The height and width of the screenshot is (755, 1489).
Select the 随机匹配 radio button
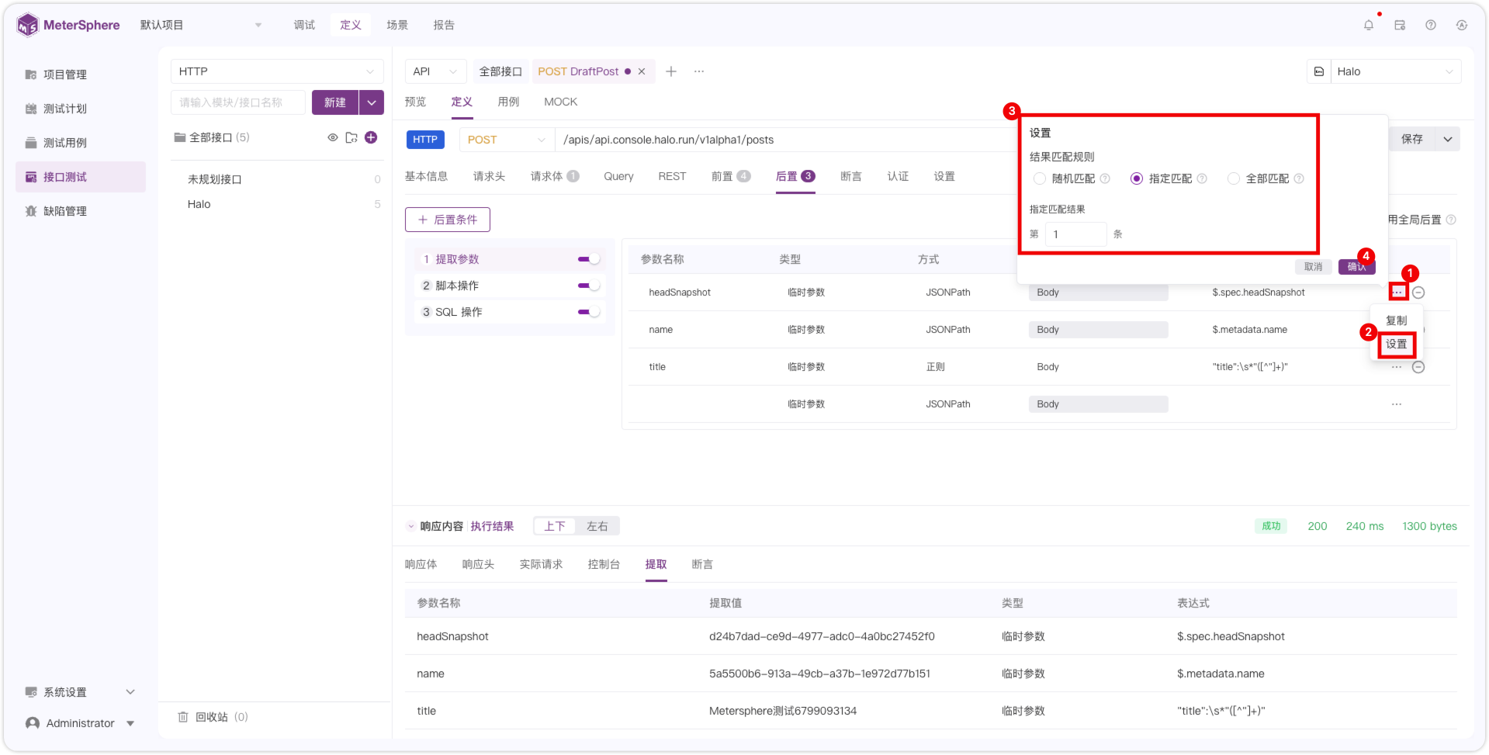tap(1040, 178)
